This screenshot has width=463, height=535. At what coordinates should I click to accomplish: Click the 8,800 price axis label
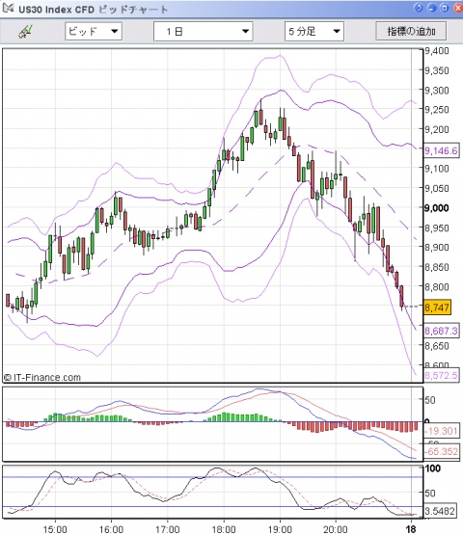437,286
